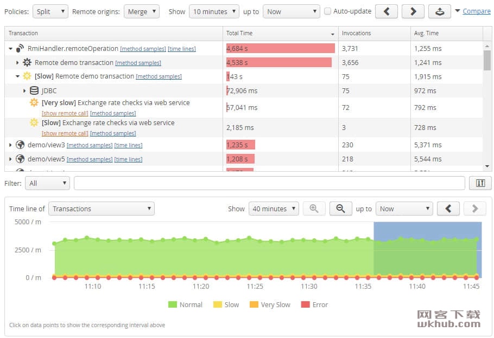Click the orange gear of Very slow Exchange rate

tap(34, 102)
